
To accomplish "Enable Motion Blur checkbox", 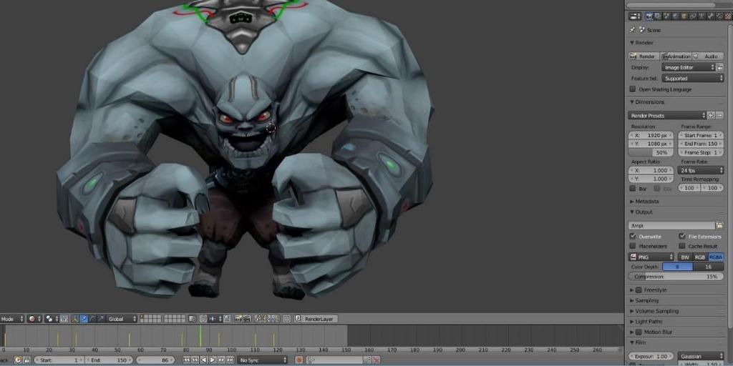I will click(639, 332).
